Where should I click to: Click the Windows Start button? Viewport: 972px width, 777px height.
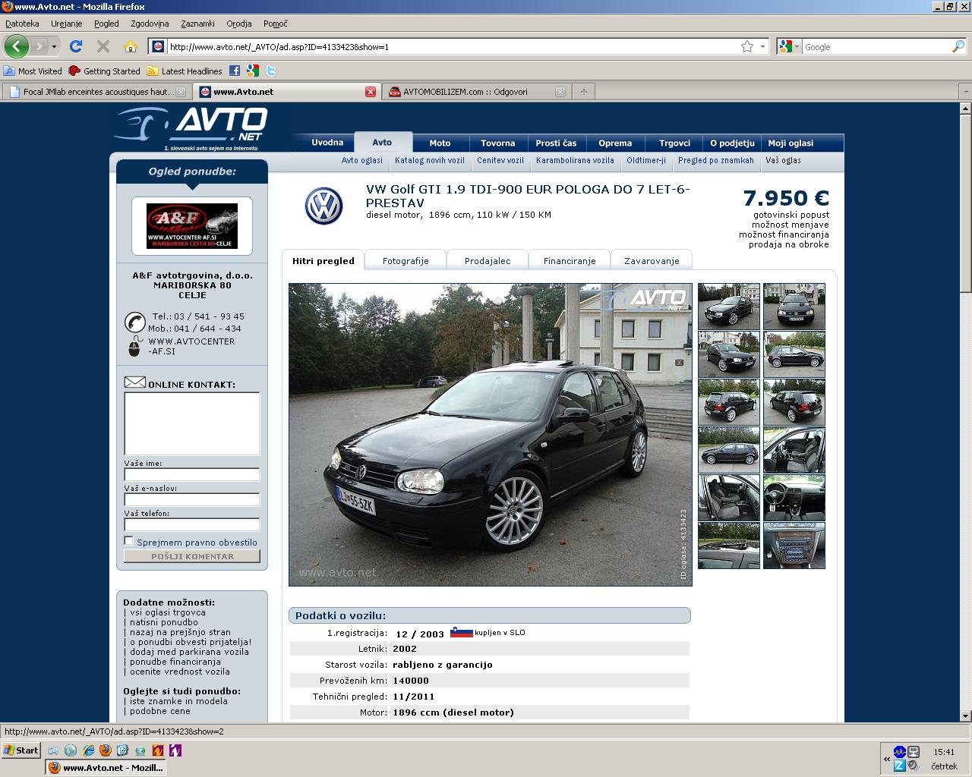[x=21, y=750]
